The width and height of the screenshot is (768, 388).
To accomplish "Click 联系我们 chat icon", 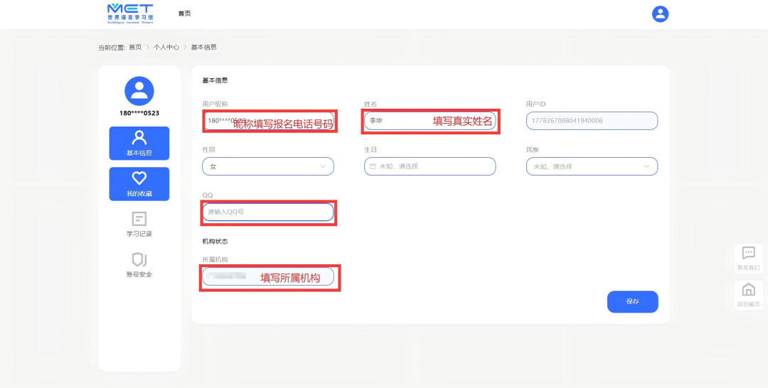I will [748, 254].
